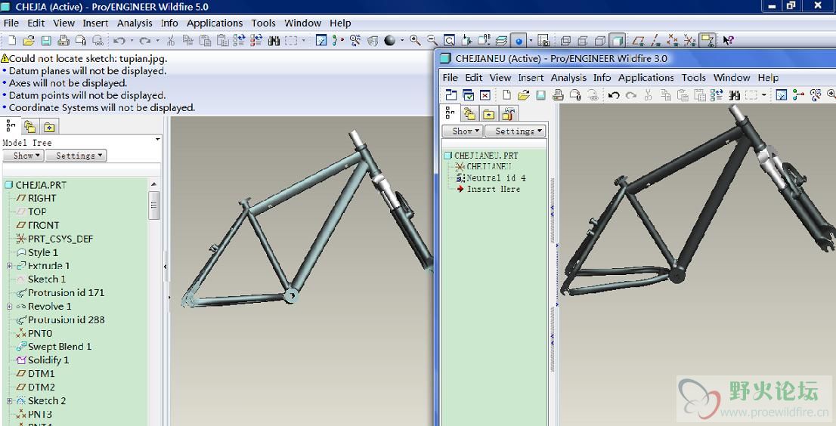836x426 pixels.
Task: Repaint the screen in Wildfire 5.0 window
Action: click(x=321, y=41)
